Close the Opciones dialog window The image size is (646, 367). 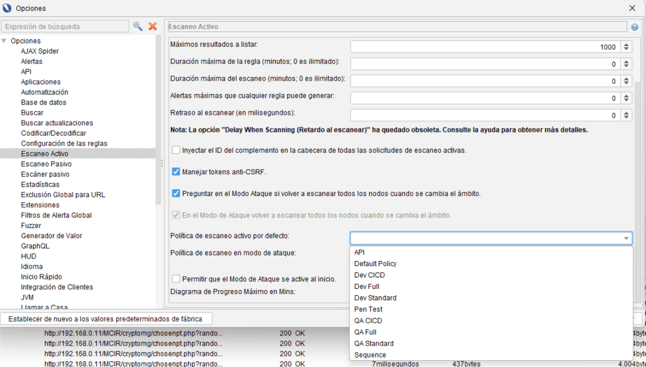632,8
